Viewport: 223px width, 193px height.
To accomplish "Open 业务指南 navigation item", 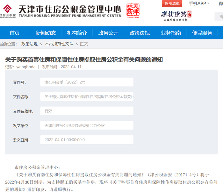I will pyautogui.click(x=171, y=33).
